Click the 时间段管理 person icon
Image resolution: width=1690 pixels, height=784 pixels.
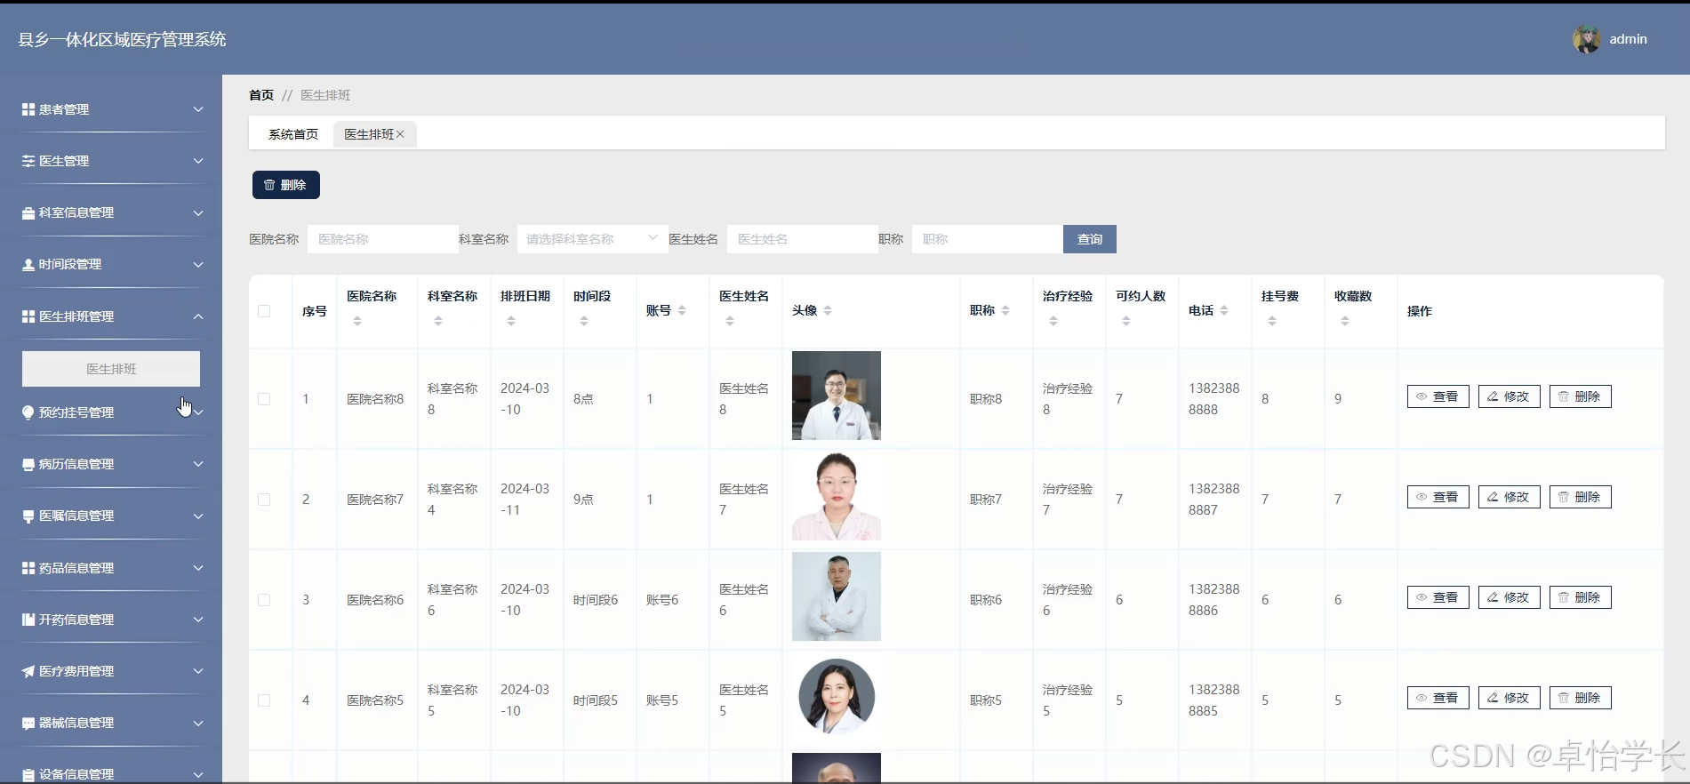pos(28,265)
